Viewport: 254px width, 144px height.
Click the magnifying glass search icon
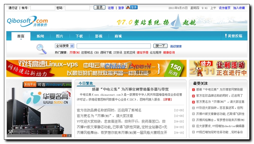(42, 49)
